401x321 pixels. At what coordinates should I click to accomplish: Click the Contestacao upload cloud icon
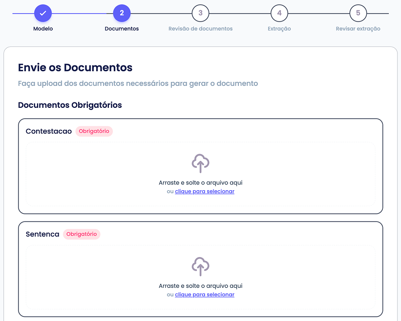pos(200,163)
